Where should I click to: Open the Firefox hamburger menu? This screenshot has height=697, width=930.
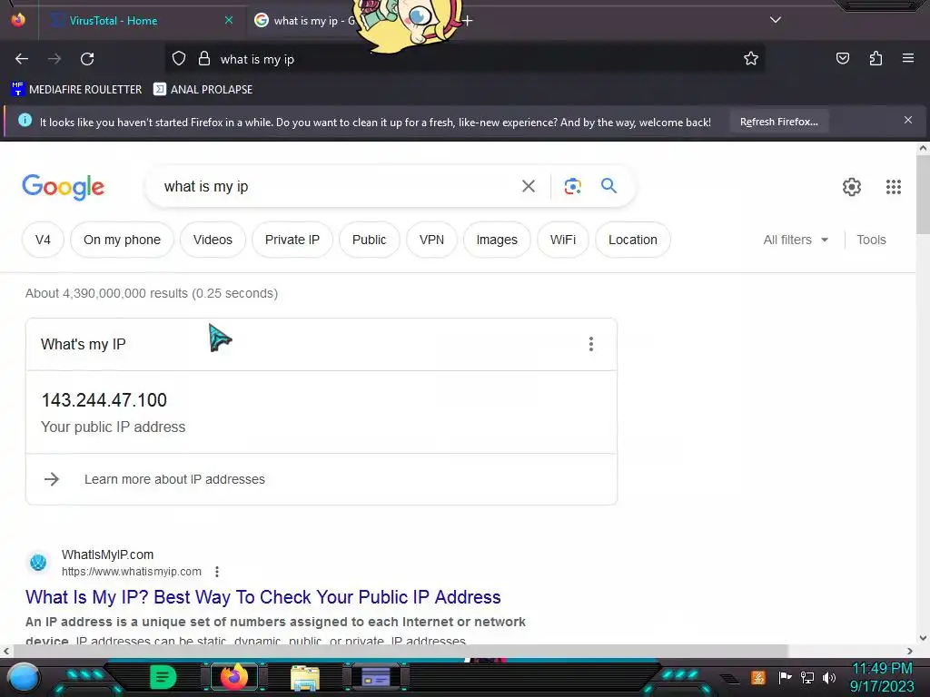tap(908, 58)
